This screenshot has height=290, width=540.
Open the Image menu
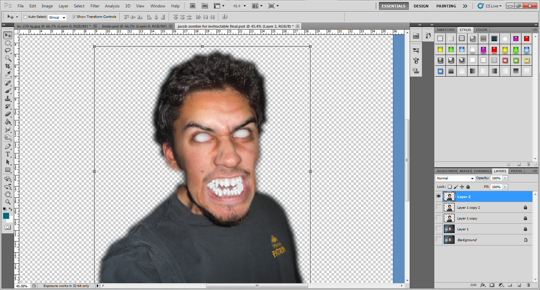pos(47,6)
